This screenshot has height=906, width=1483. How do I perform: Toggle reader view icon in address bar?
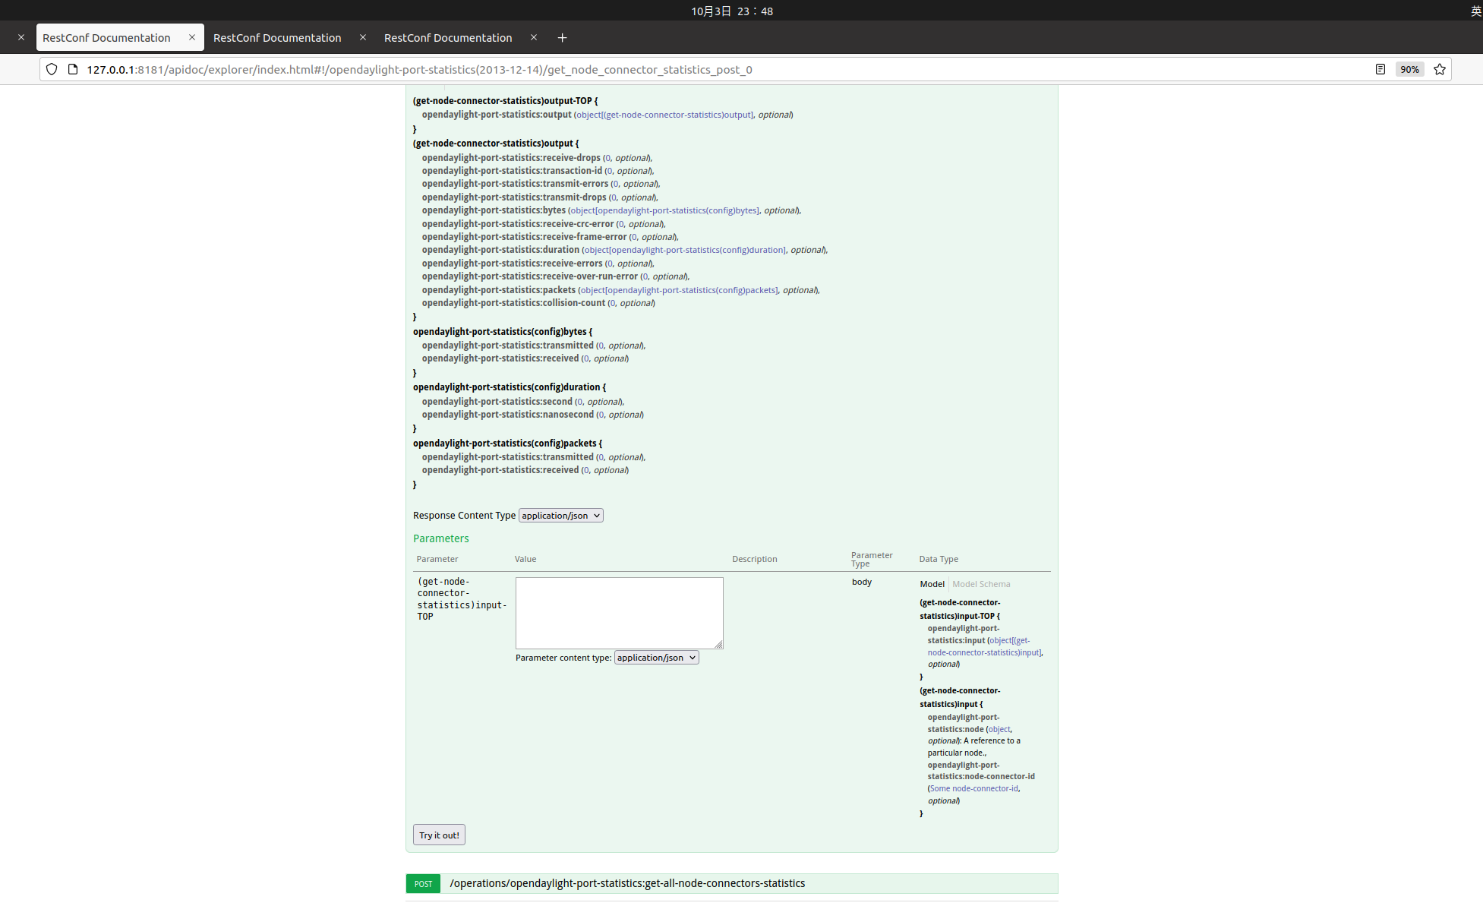coord(1380,69)
